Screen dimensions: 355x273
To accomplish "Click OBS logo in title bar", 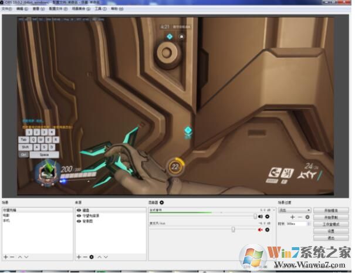I will click(2, 2).
